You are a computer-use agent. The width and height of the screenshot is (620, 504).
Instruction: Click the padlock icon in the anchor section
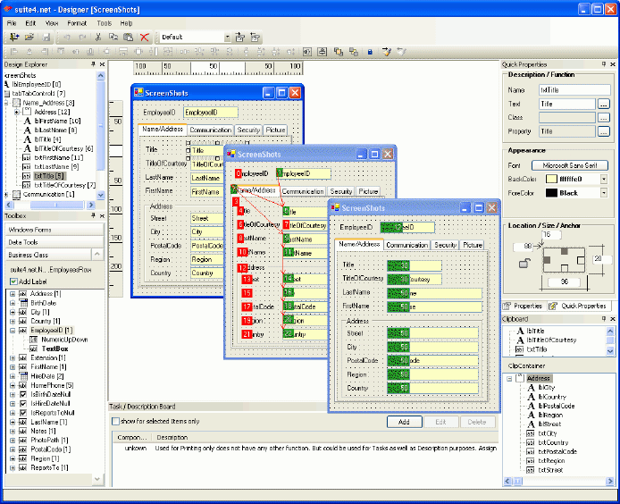tap(524, 263)
